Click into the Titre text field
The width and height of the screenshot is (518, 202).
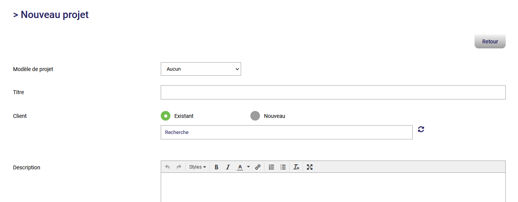tap(333, 92)
